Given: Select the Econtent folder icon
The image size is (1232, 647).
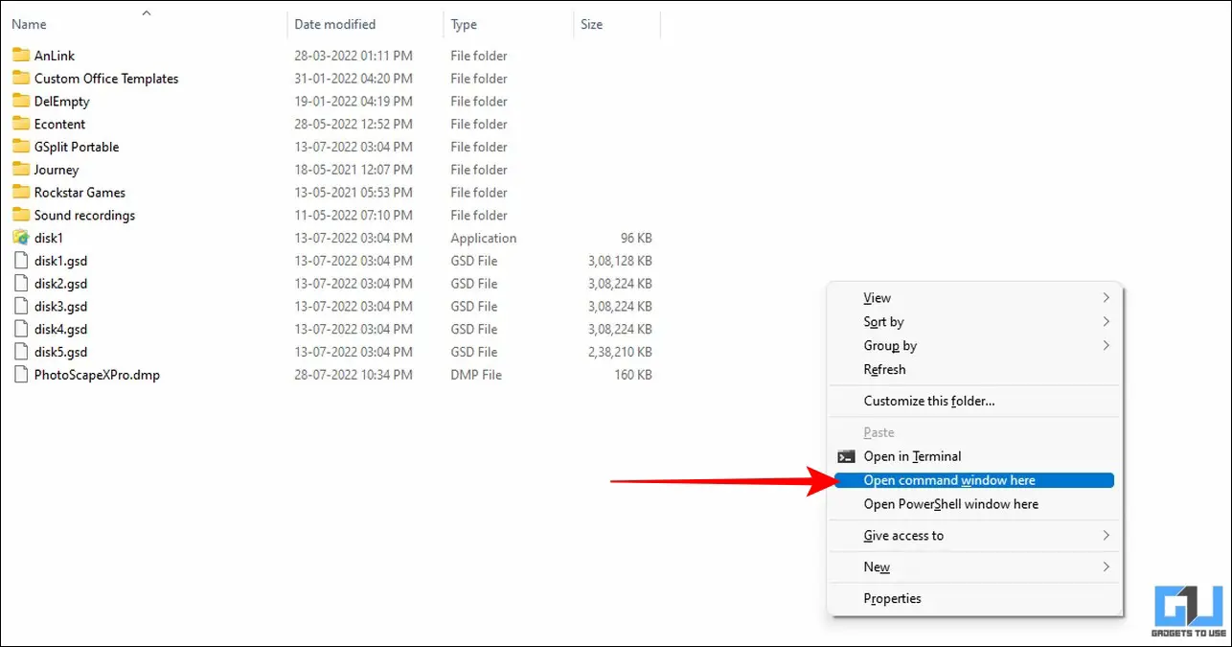Looking at the screenshot, I should [21, 124].
